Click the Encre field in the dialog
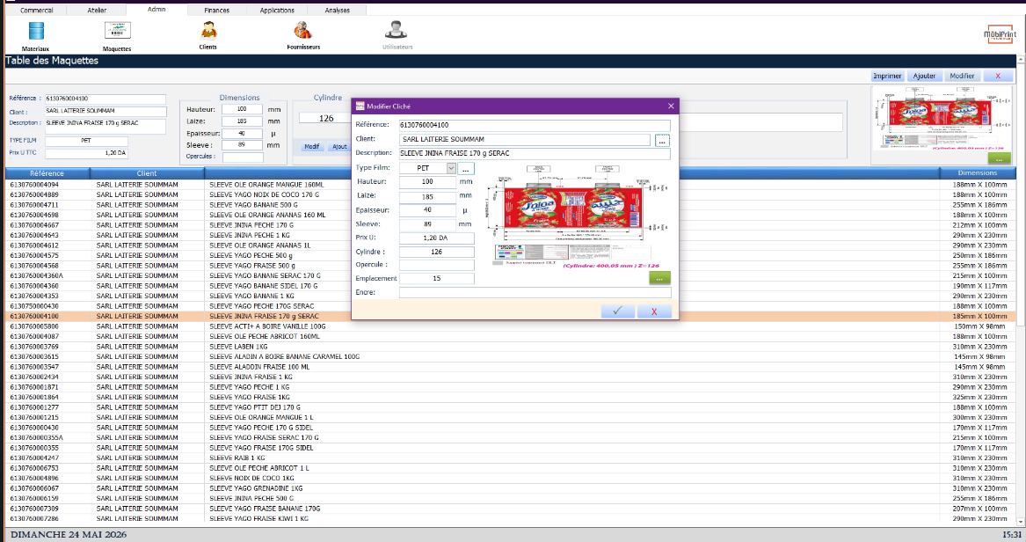 pos(535,293)
